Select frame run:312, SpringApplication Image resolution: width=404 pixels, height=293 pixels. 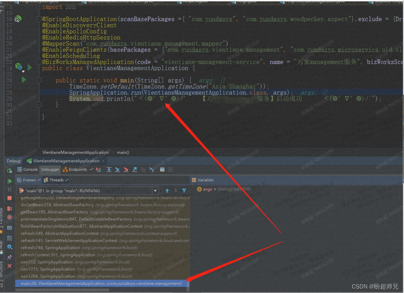[x=102, y=262]
